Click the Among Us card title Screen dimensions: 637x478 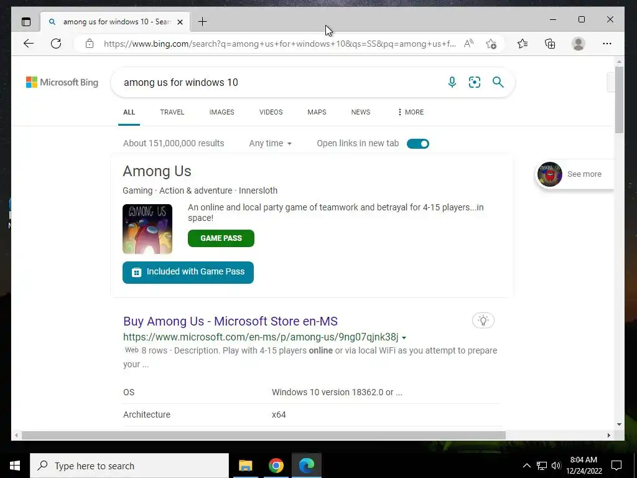pyautogui.click(x=157, y=171)
